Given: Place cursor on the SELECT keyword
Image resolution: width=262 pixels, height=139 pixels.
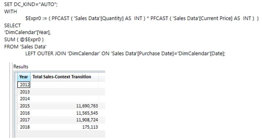Looking at the screenshot, I should [12, 26].
